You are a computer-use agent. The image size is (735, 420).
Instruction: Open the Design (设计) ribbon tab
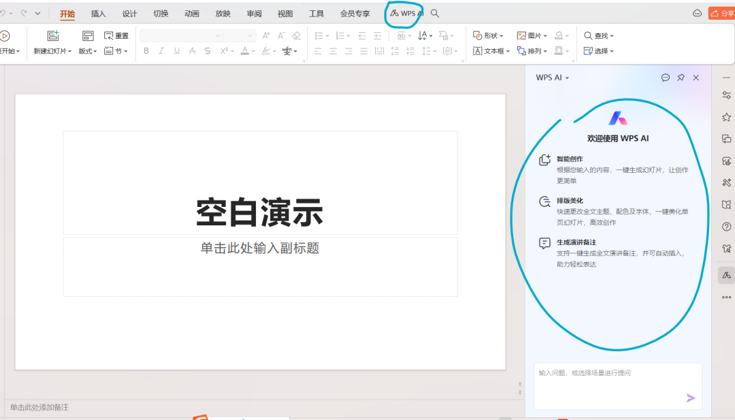[129, 14]
